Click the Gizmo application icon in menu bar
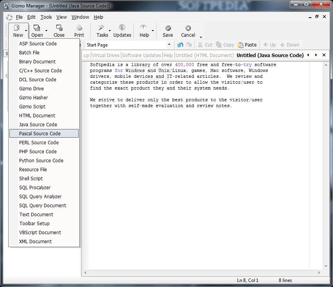 pyautogui.click(x=9, y=17)
